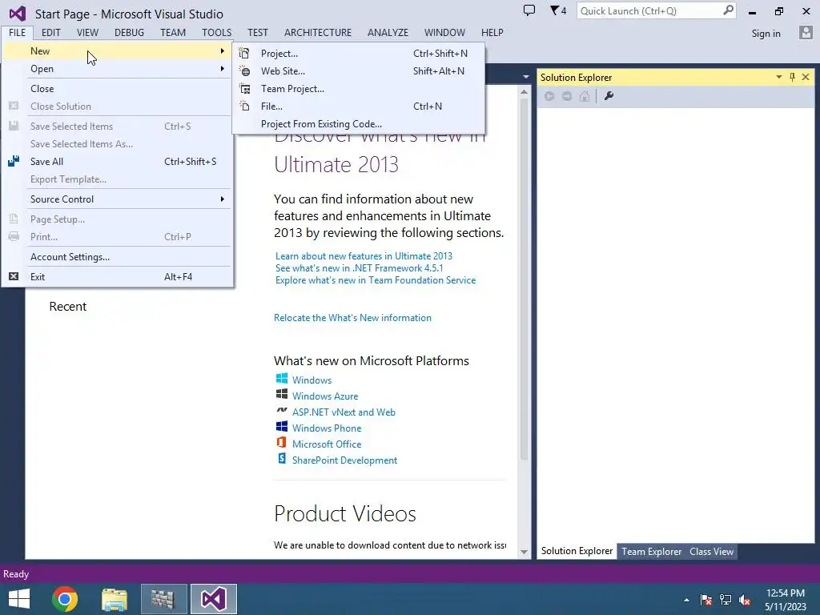Click Solution Explorer Forward arrow icon
This screenshot has height=615, width=820.
point(567,96)
